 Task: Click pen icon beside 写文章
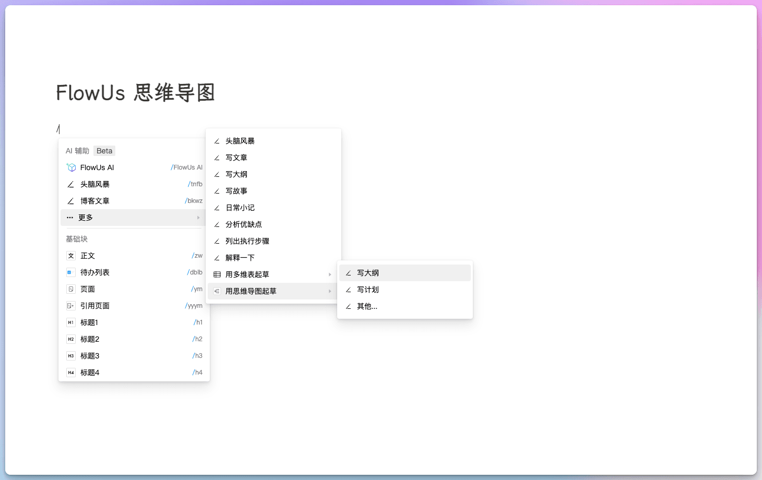point(217,158)
